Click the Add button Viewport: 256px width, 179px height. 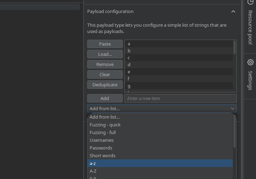pos(105,98)
